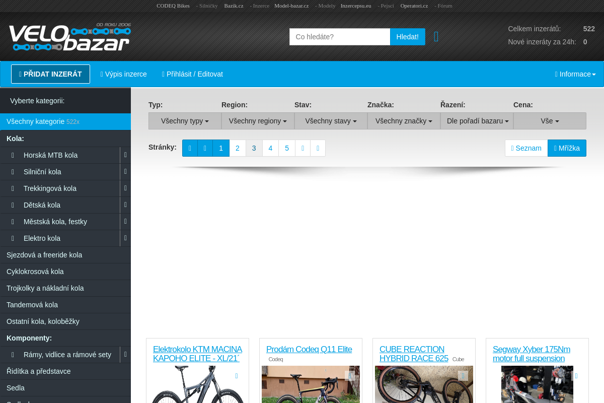Select Sjezdová a freeride kola category
The height and width of the screenshot is (403, 604).
click(65, 255)
